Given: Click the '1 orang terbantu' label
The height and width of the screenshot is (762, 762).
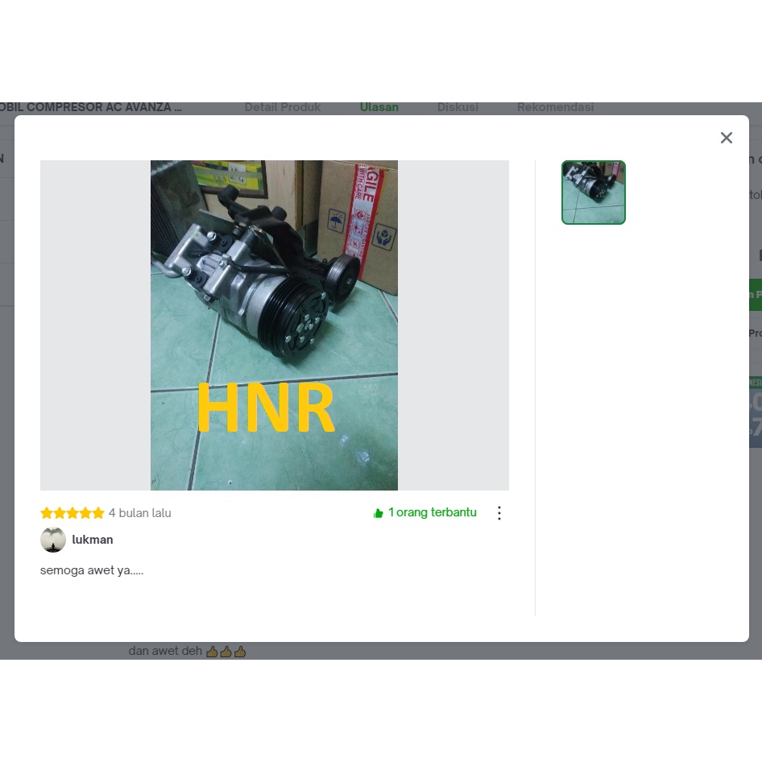Looking at the screenshot, I should pyautogui.click(x=432, y=512).
